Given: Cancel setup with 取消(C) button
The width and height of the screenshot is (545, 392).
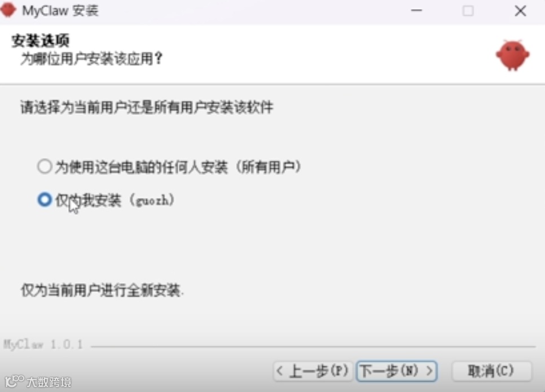Looking at the screenshot, I should pyautogui.click(x=491, y=371).
